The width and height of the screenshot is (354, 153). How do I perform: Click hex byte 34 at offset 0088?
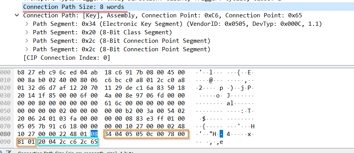[108, 134]
